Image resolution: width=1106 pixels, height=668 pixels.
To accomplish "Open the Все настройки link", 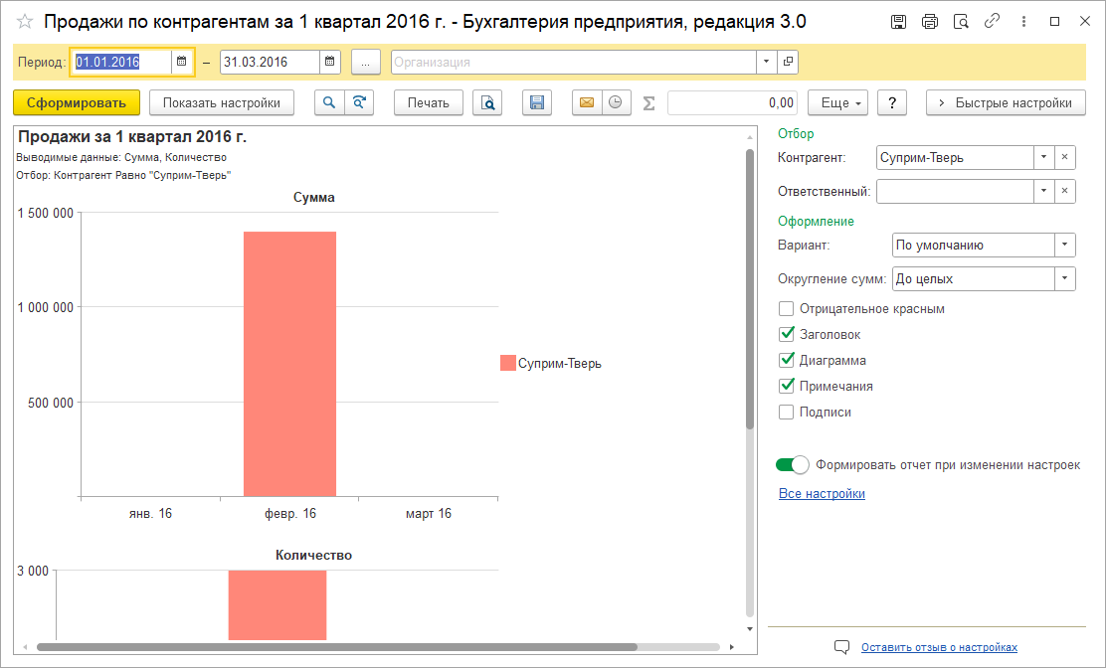I will click(x=822, y=493).
